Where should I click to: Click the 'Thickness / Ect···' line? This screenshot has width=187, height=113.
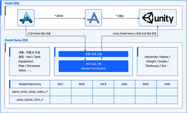[x=157, y=66]
